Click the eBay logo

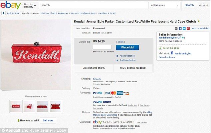[x=11, y=5]
